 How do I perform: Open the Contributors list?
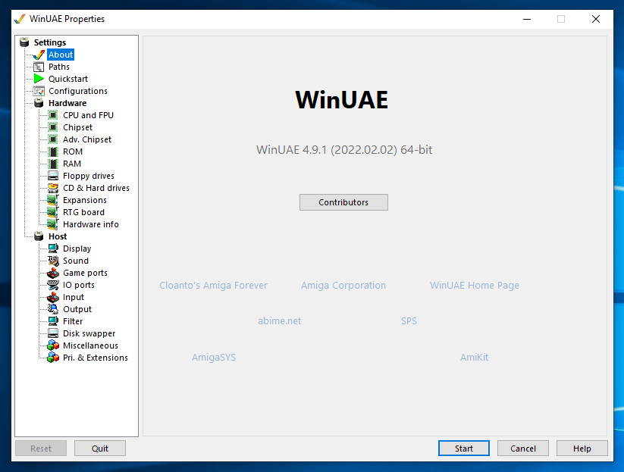coord(343,202)
